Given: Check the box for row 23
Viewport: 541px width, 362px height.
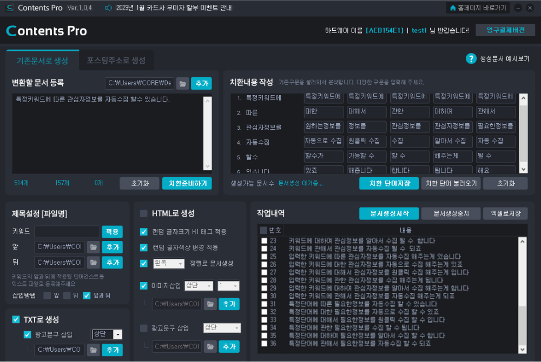Looking at the screenshot, I should (x=265, y=241).
